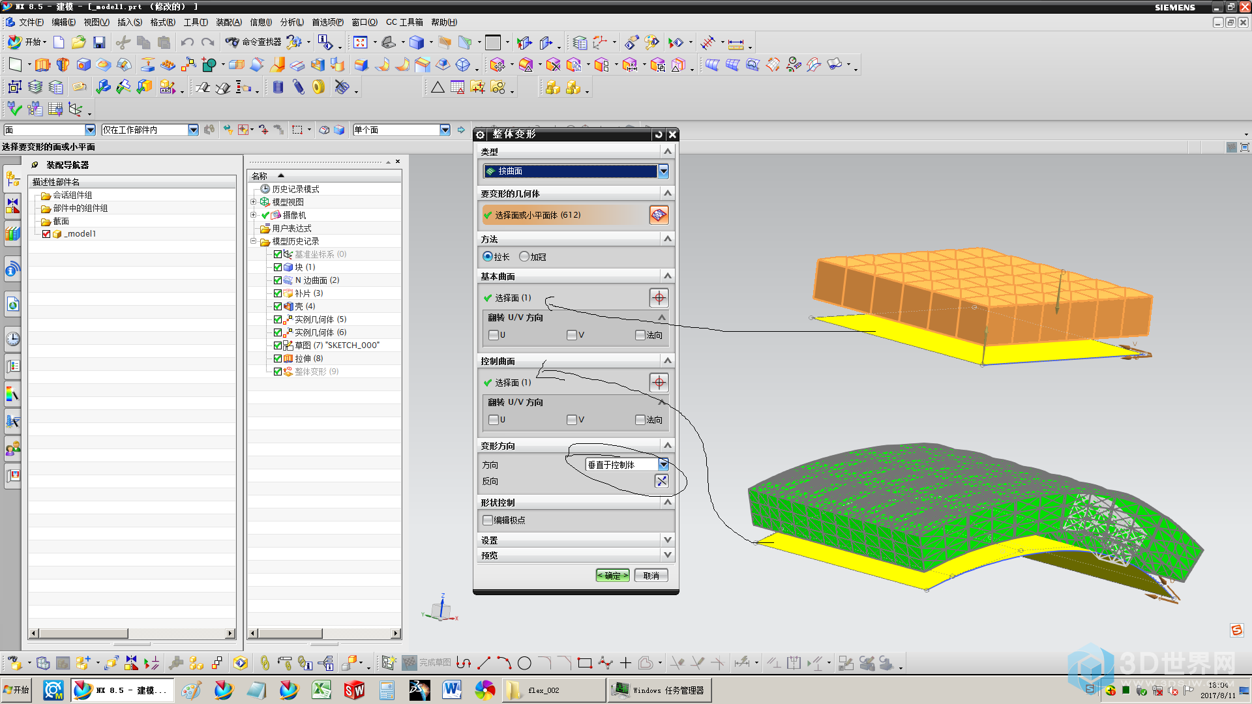Click the 确定 button

click(x=612, y=576)
